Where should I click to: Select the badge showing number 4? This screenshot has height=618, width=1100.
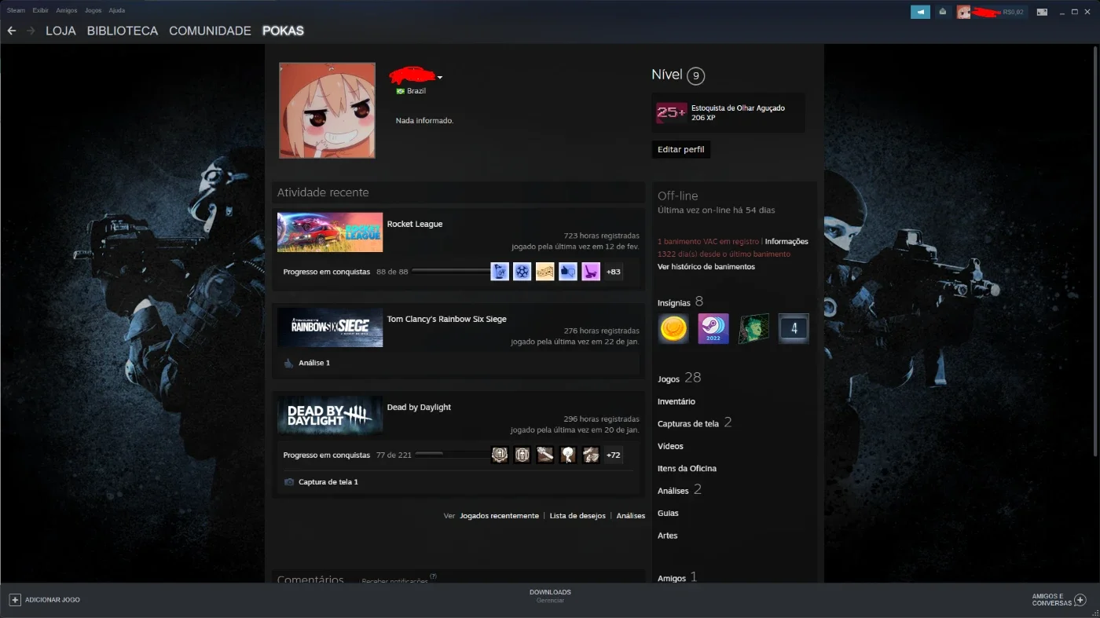tap(794, 329)
